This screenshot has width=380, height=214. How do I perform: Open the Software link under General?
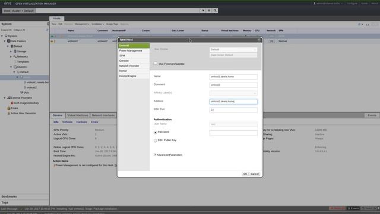click(67, 122)
